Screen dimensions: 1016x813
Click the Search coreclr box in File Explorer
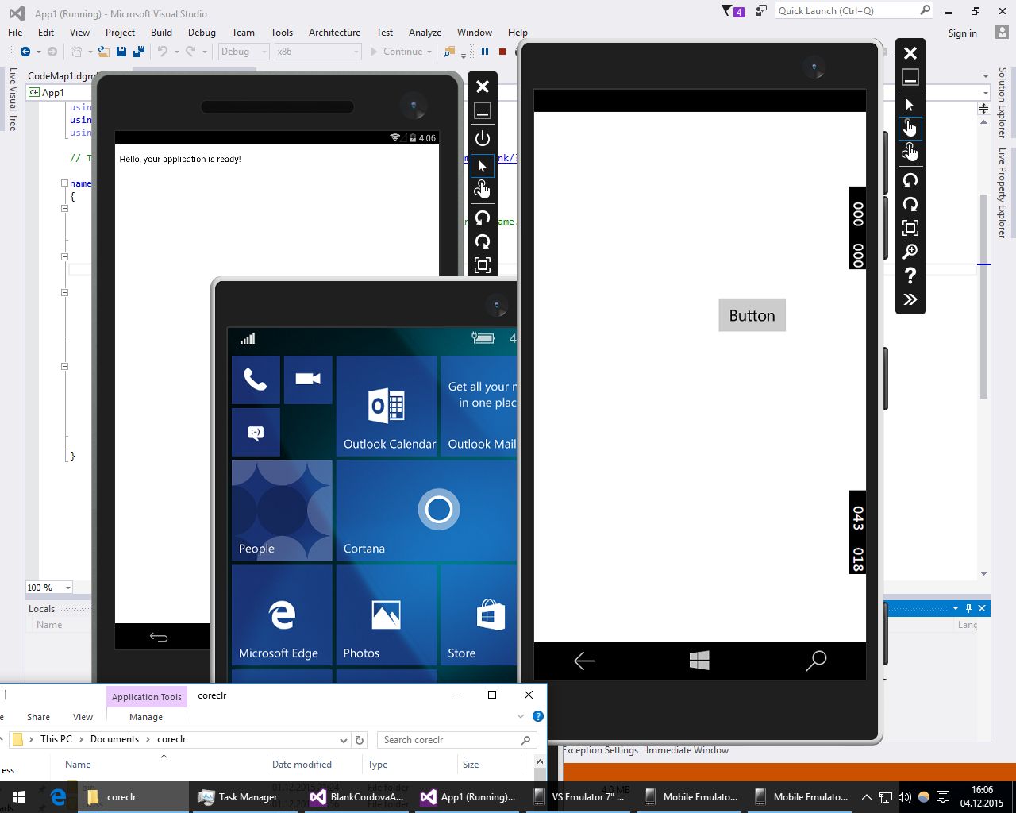tap(457, 740)
